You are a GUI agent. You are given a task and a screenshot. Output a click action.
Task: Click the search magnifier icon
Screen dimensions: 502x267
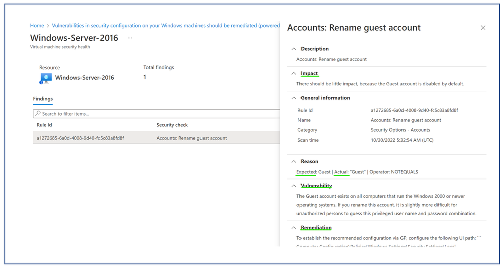tap(38, 113)
